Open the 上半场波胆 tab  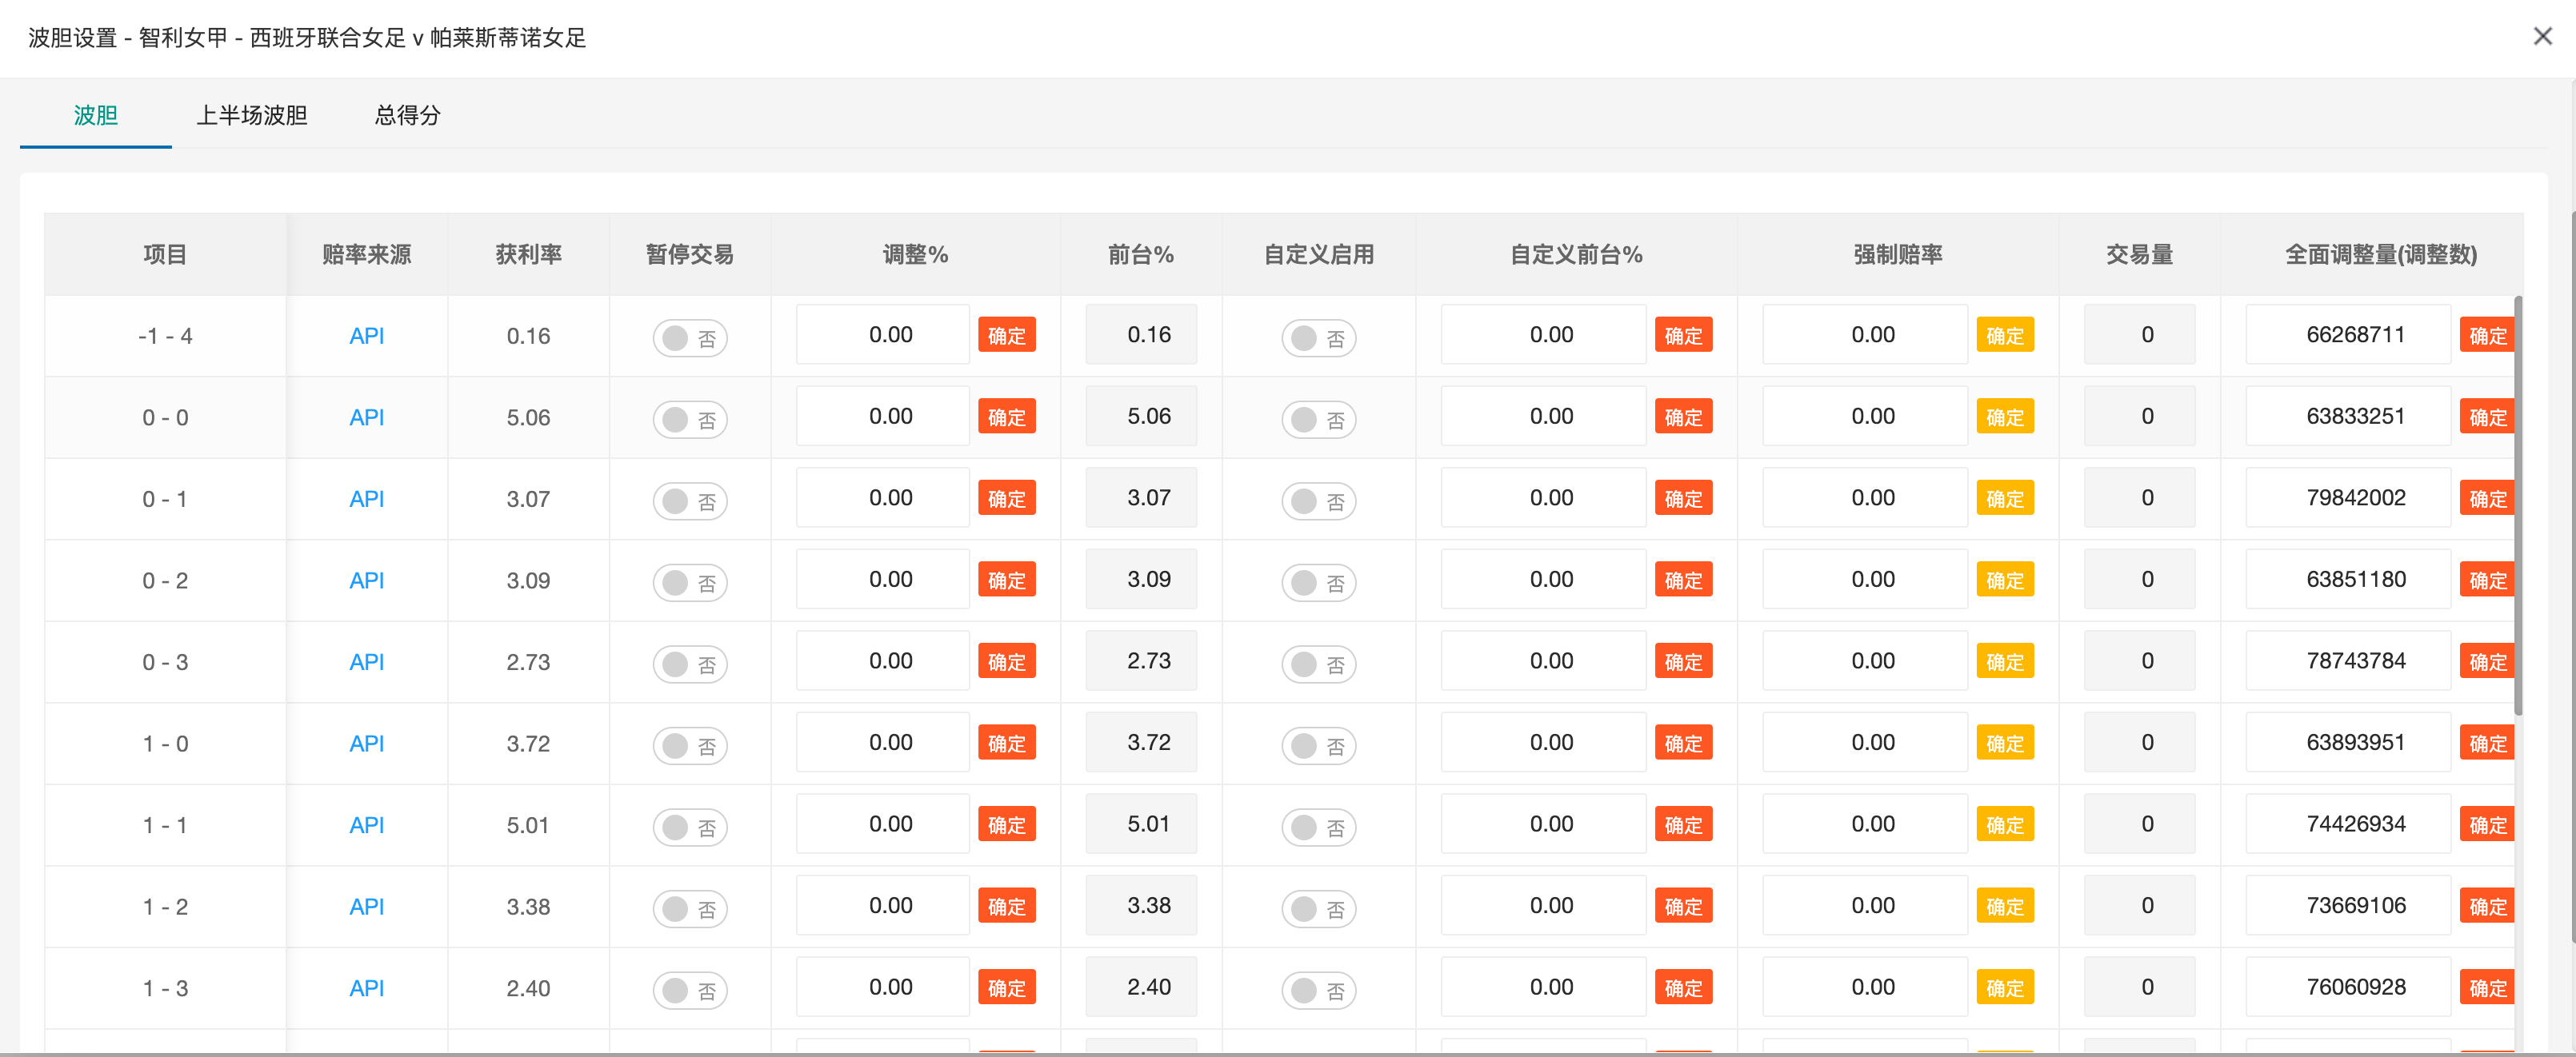(251, 115)
